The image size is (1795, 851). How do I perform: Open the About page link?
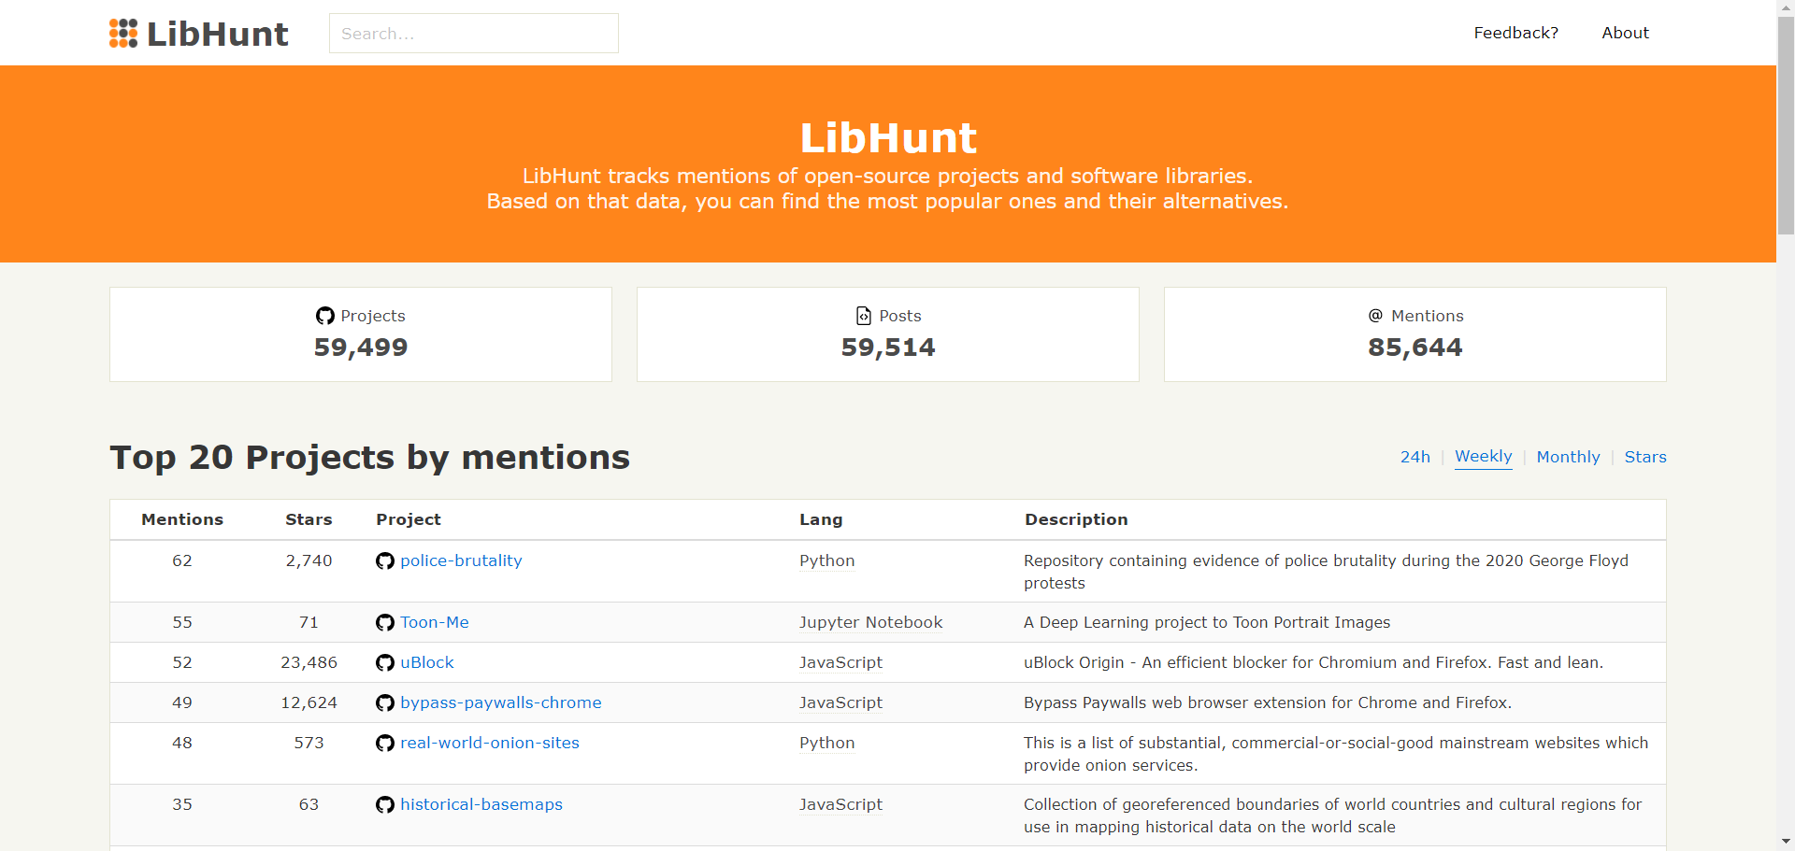(1626, 33)
